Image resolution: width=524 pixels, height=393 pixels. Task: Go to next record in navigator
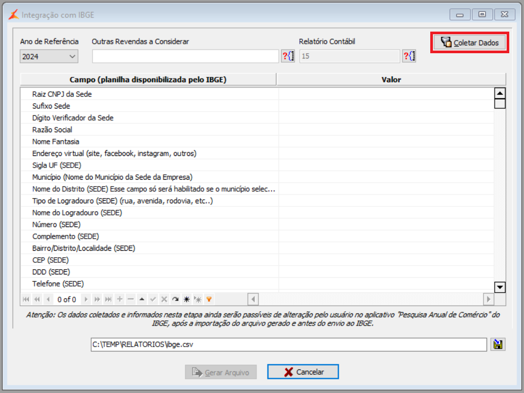(x=86, y=299)
